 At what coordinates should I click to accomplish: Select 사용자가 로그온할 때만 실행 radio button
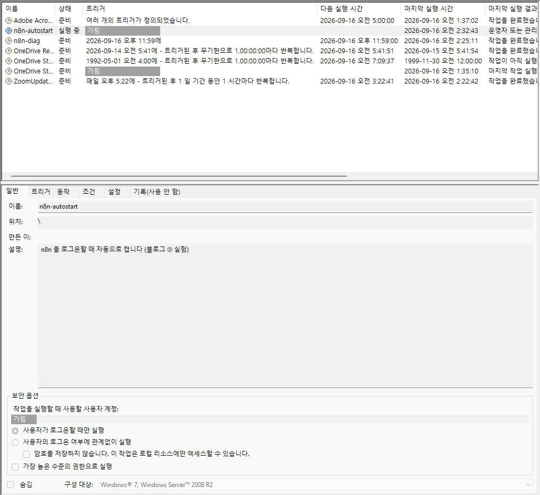[15, 431]
